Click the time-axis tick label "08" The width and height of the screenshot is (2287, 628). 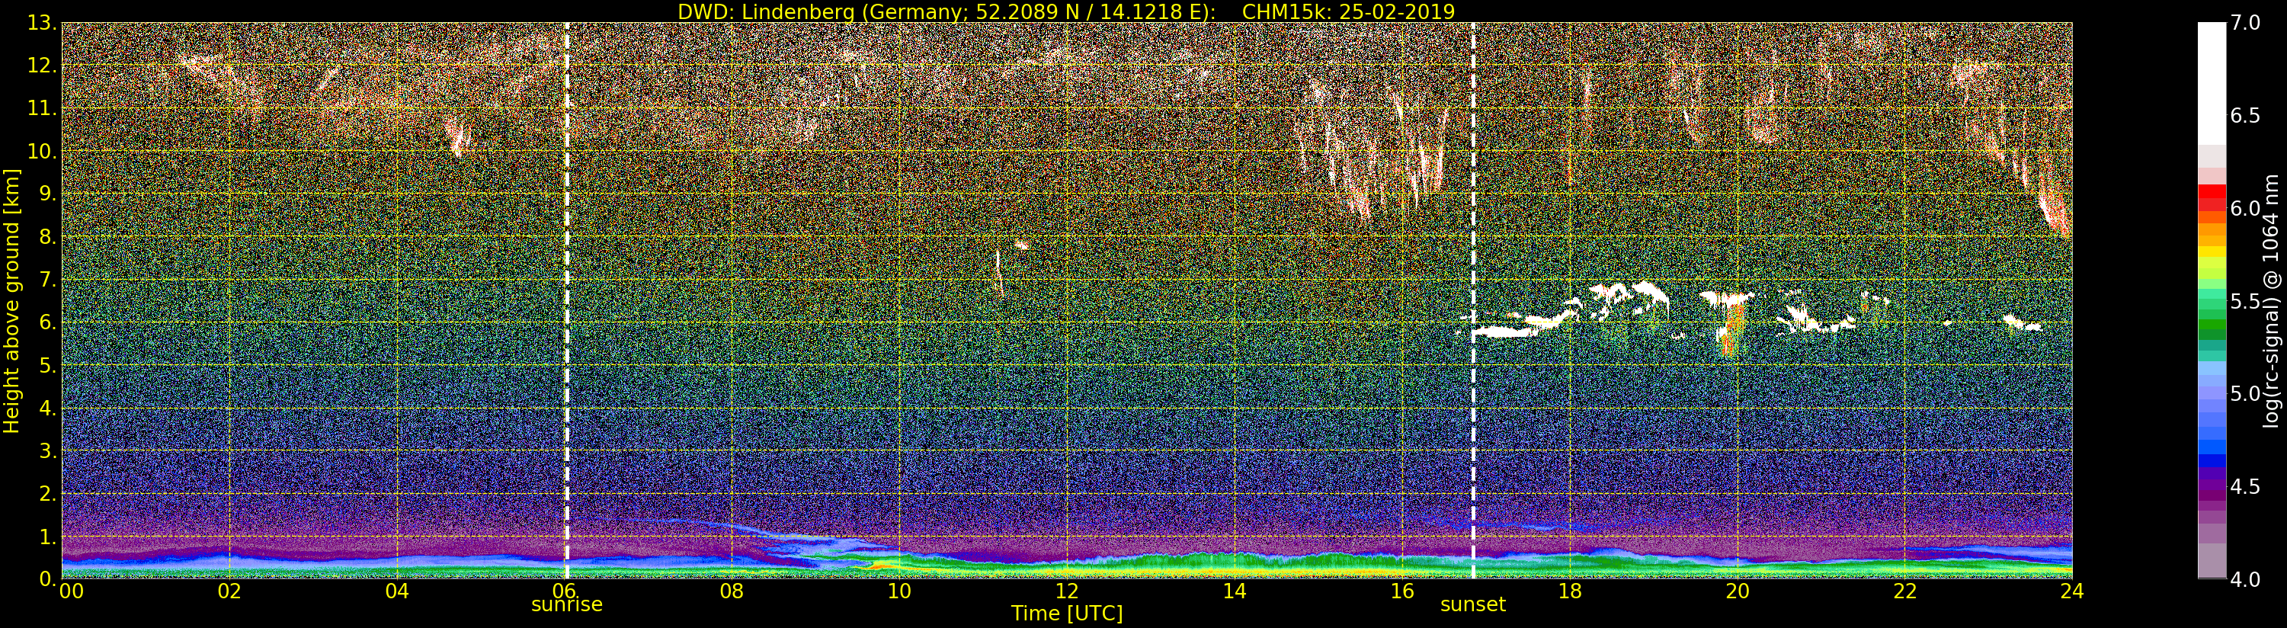(x=732, y=591)
